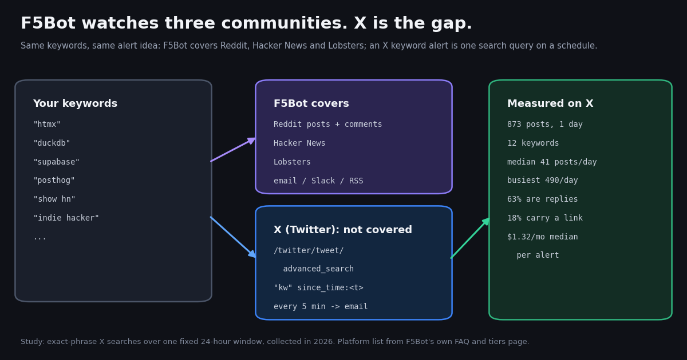687x360 pixels.
Task: Select the "supabase" keyword
Action: click(56, 162)
